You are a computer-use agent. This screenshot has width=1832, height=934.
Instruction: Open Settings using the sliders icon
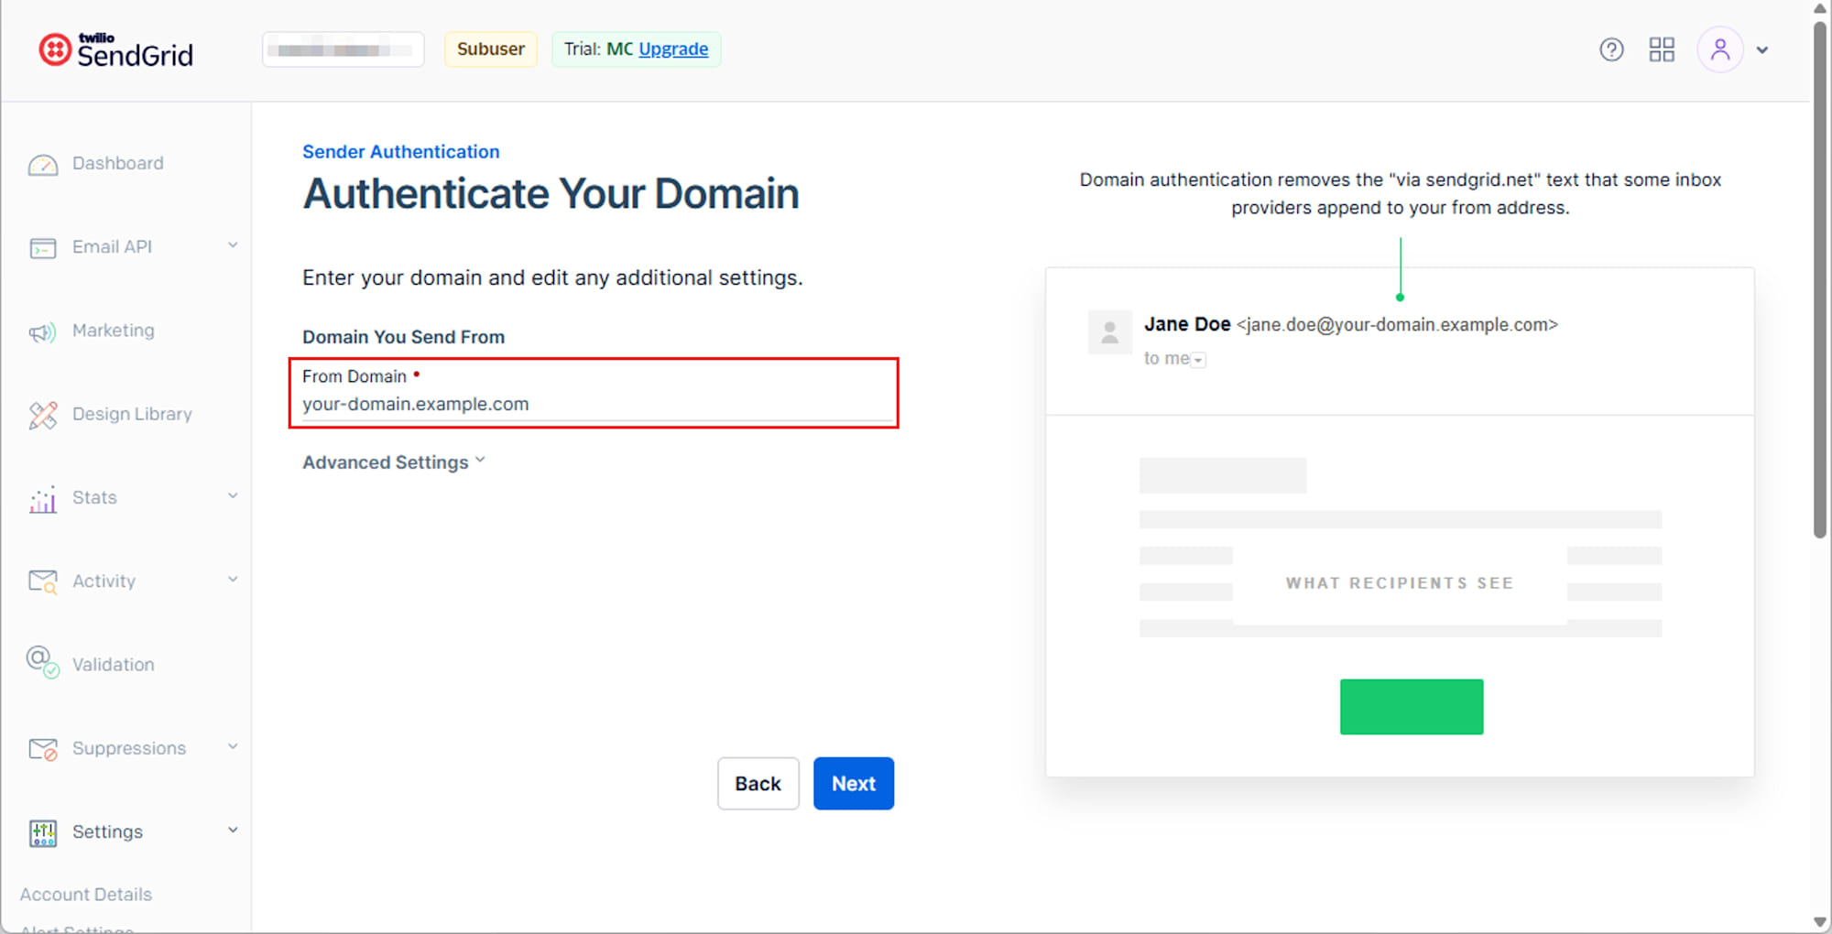click(x=42, y=831)
